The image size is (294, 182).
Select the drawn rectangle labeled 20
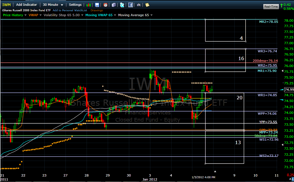(224, 111)
